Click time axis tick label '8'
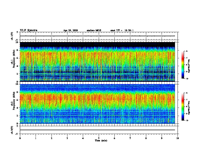The width and height of the screenshot is (200, 155). click(x=146, y=138)
